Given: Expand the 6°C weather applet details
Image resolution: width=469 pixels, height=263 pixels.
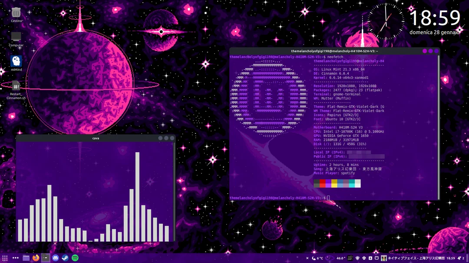Looking at the screenshot, I should 317,259.
